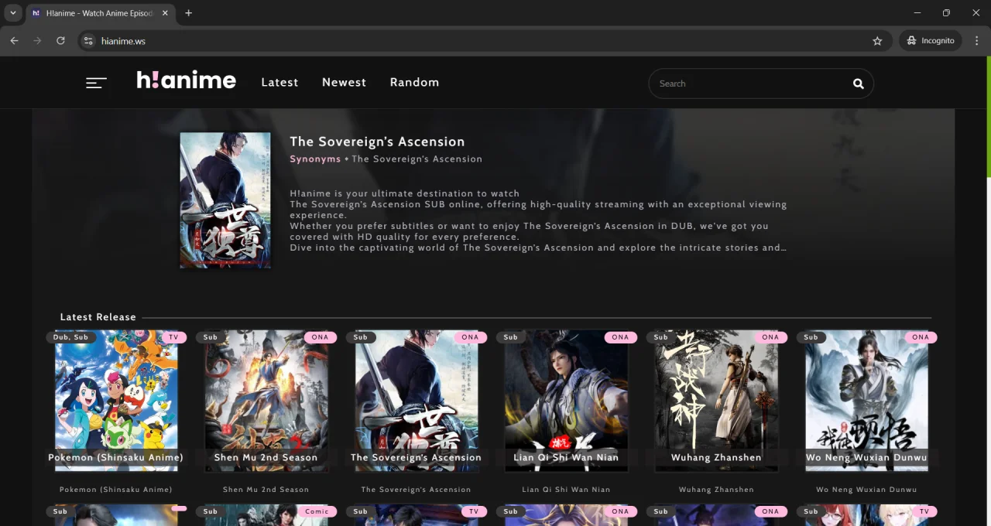
Task: Click the Sub badge on Shen Mu card
Action: 211,337
